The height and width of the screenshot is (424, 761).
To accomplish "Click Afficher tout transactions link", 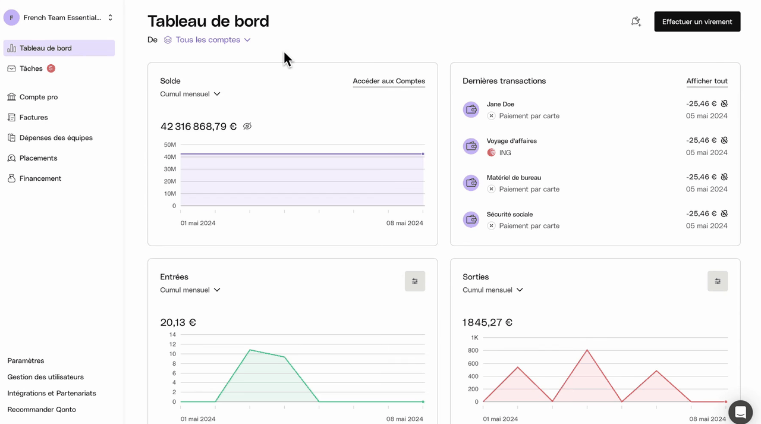I will [x=707, y=81].
